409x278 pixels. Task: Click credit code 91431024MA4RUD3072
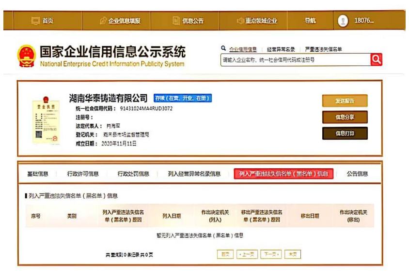(146, 109)
